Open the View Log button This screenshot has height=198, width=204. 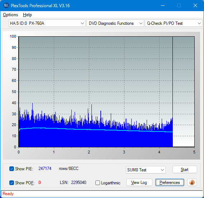(x=139, y=182)
